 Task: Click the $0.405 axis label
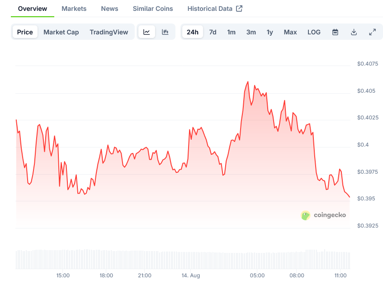366,91
